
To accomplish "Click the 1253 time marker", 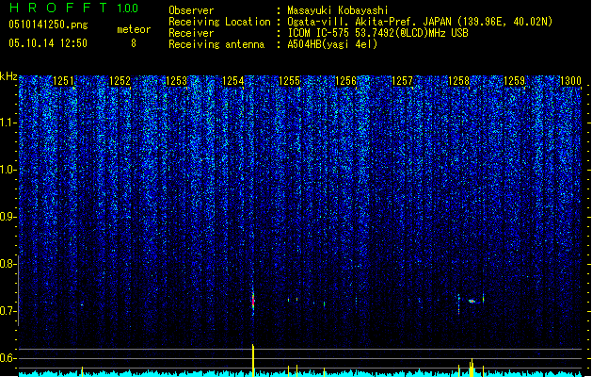I will [x=176, y=81].
